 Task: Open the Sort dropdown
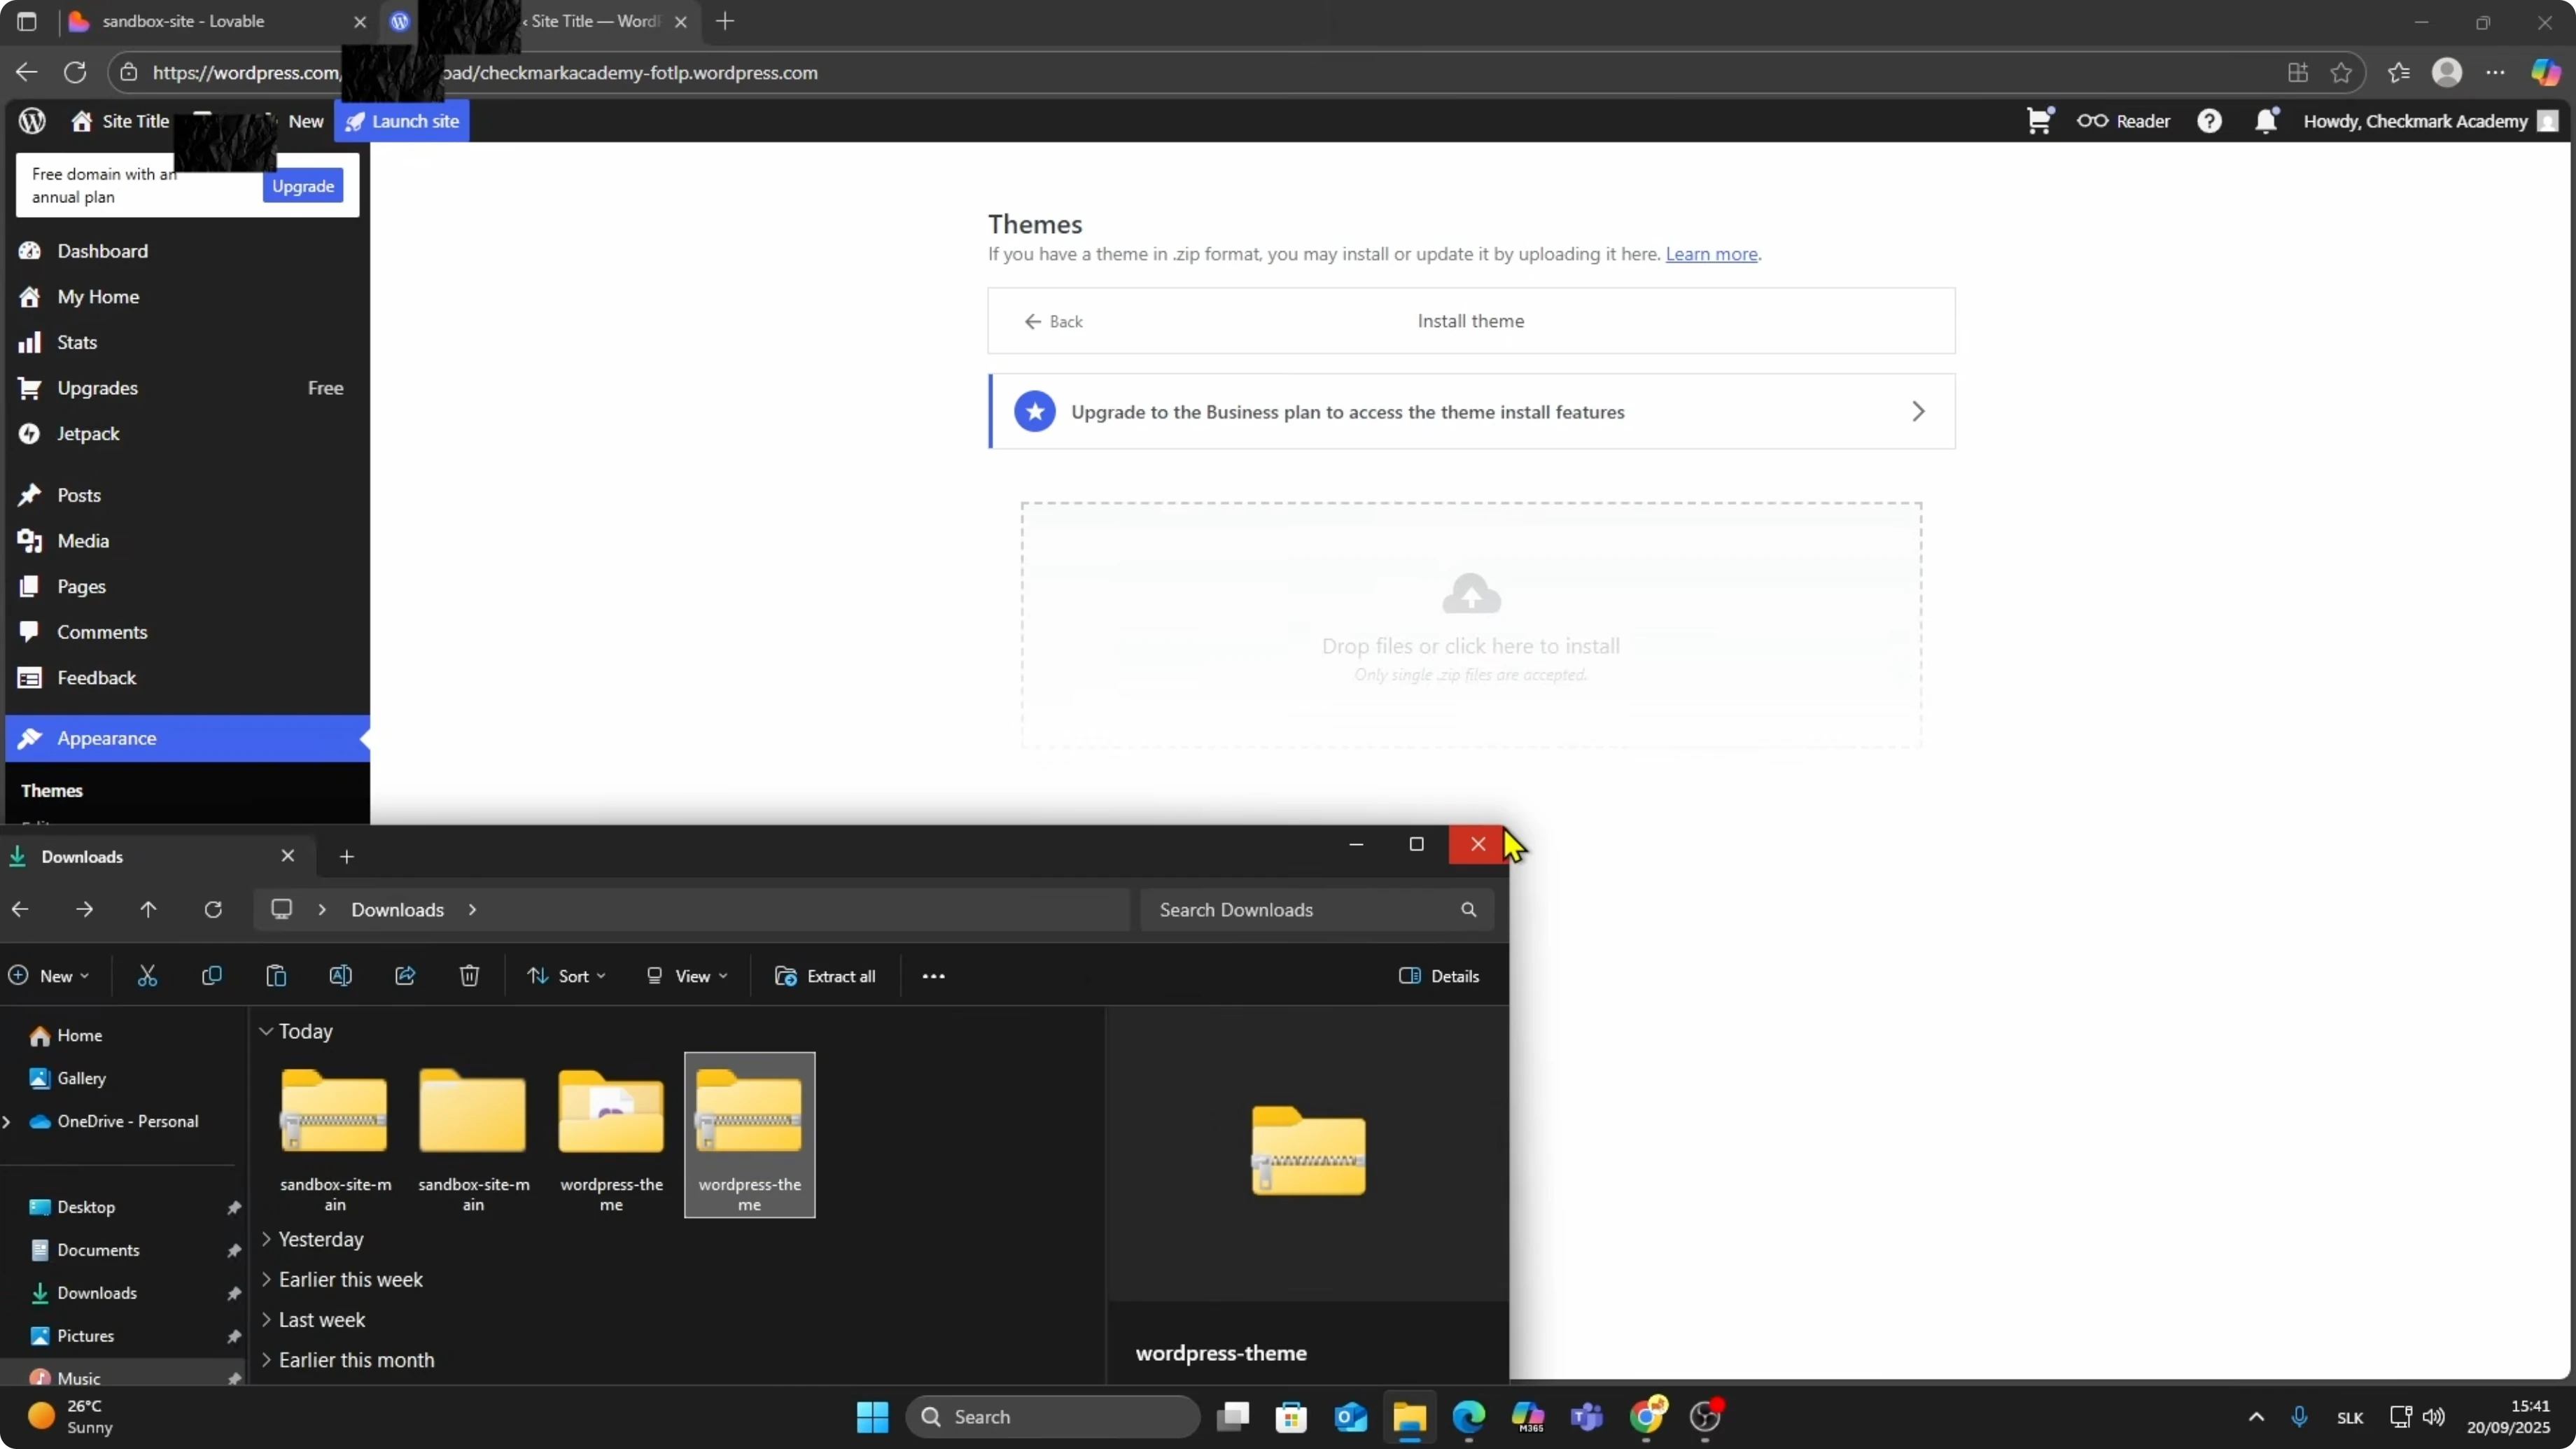point(567,976)
